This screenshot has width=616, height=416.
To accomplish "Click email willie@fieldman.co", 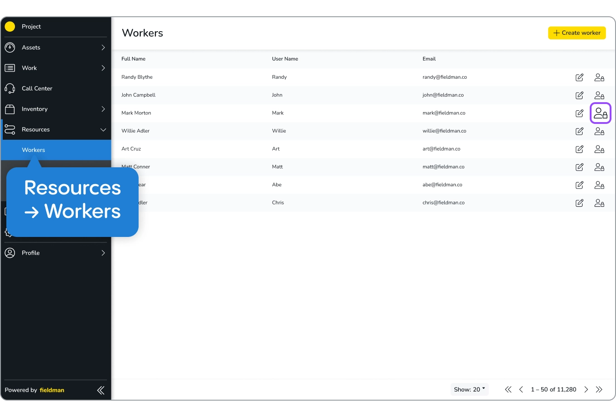I will 444,131.
